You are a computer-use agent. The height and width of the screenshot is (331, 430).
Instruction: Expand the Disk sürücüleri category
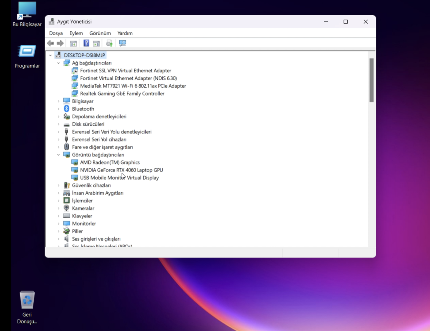tap(58, 124)
